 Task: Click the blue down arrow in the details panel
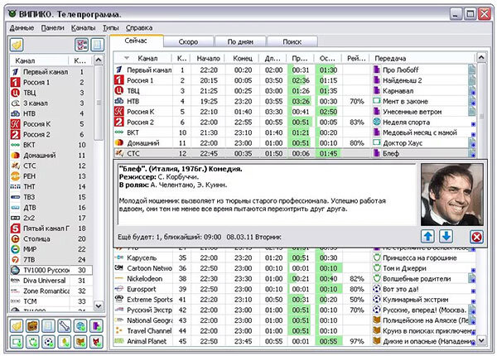tap(446, 236)
